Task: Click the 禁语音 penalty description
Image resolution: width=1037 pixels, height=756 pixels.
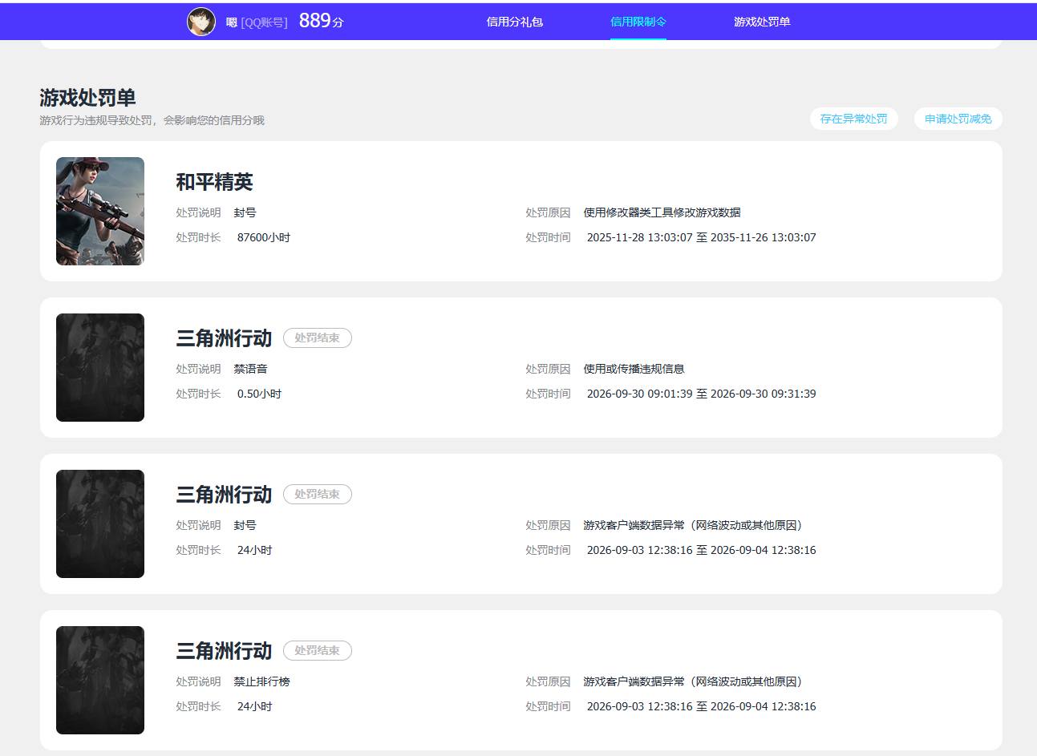Action: (x=251, y=369)
